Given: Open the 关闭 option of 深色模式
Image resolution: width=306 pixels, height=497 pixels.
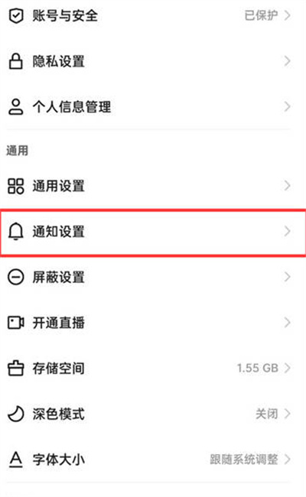Looking at the screenshot, I should 267,414.
